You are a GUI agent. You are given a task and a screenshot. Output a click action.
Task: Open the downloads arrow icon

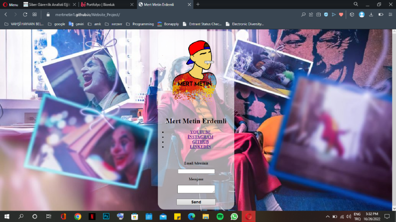tap(371, 14)
